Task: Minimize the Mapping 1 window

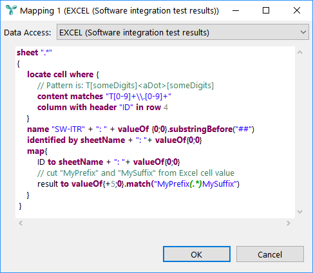Action: click(x=236, y=10)
